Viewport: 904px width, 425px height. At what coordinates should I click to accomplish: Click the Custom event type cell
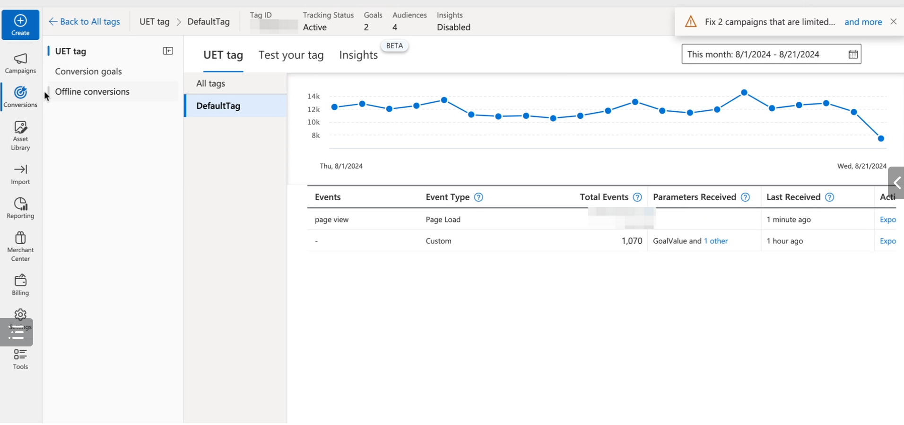pyautogui.click(x=438, y=241)
